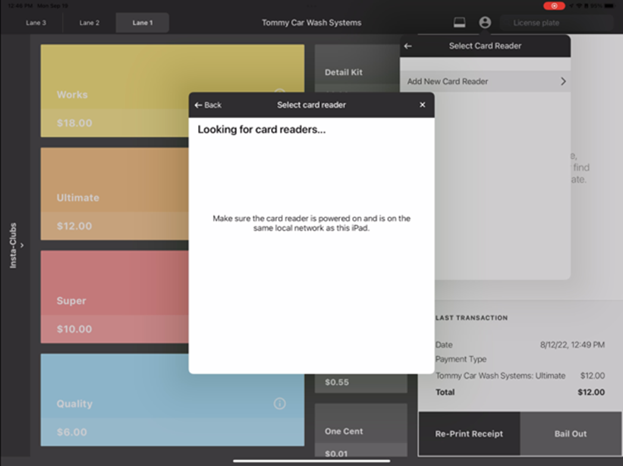Click the home indicator bar
623x466 pixels.
(311, 461)
